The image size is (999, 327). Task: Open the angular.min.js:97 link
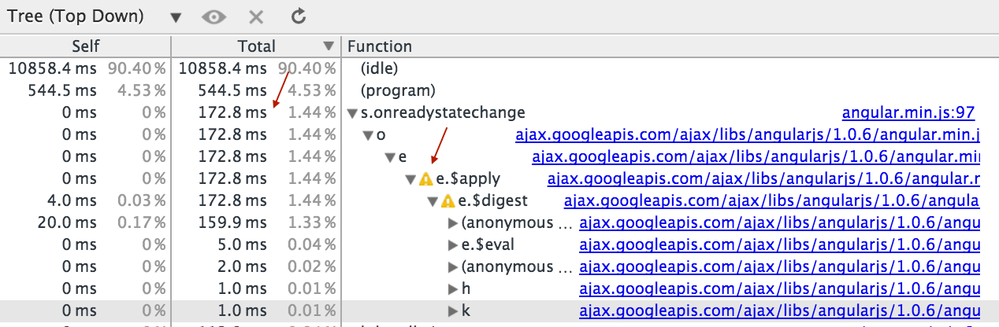[910, 113]
